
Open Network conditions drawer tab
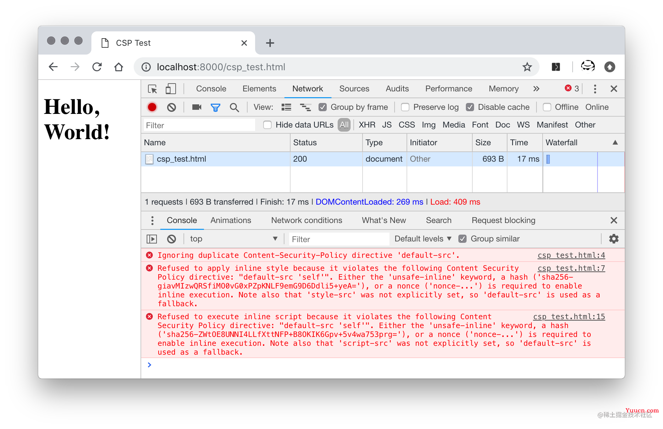[x=307, y=220]
